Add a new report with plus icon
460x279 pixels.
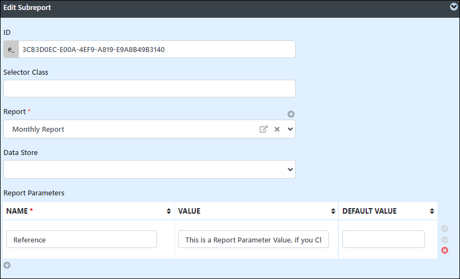tap(291, 114)
